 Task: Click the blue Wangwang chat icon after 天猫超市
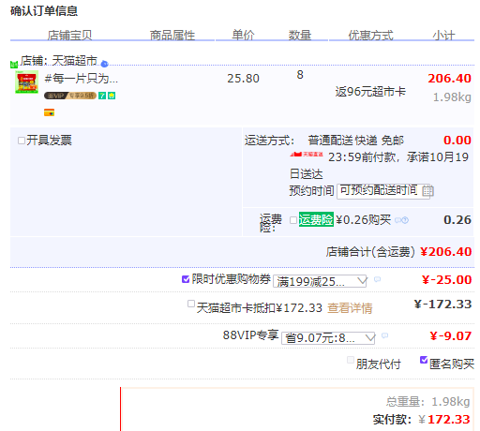[104, 64]
